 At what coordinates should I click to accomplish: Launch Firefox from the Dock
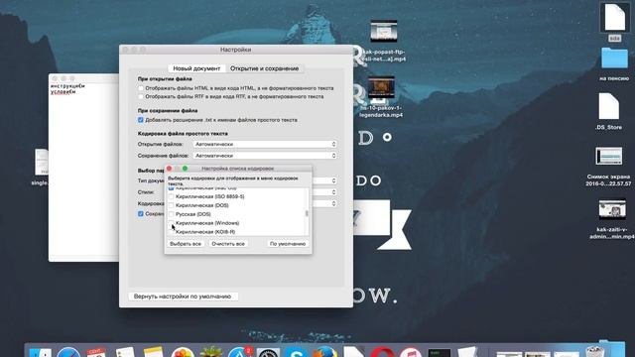click(324, 353)
